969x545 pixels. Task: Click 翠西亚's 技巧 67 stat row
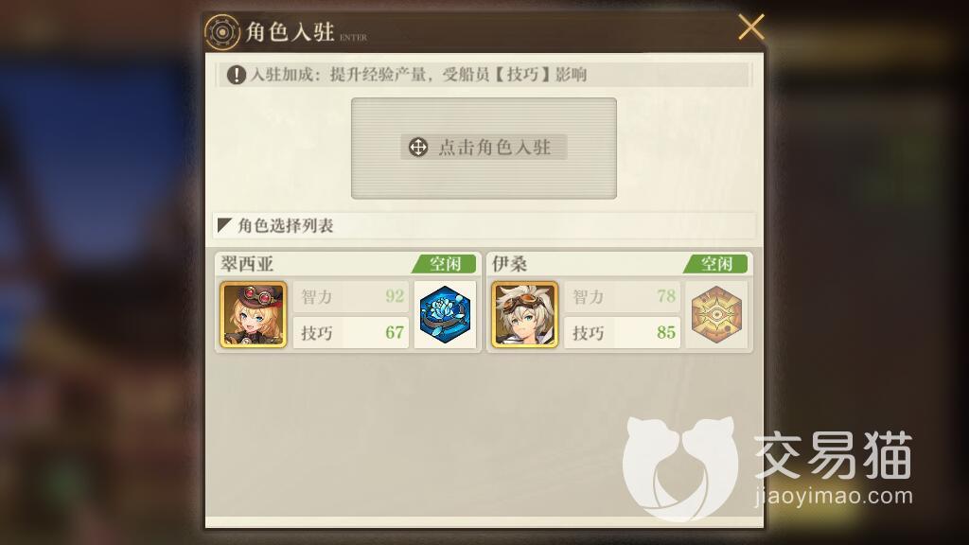click(351, 332)
